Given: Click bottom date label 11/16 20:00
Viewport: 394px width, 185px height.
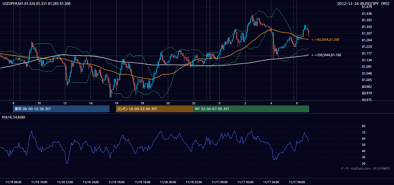Looking at the screenshot, I should pos(168,182).
